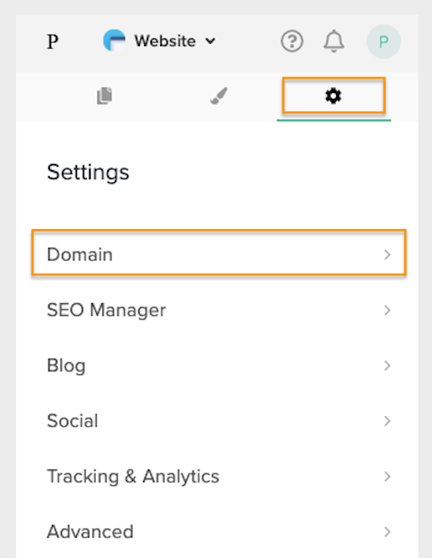Click the chevron next to SEO Manager

pos(387,310)
